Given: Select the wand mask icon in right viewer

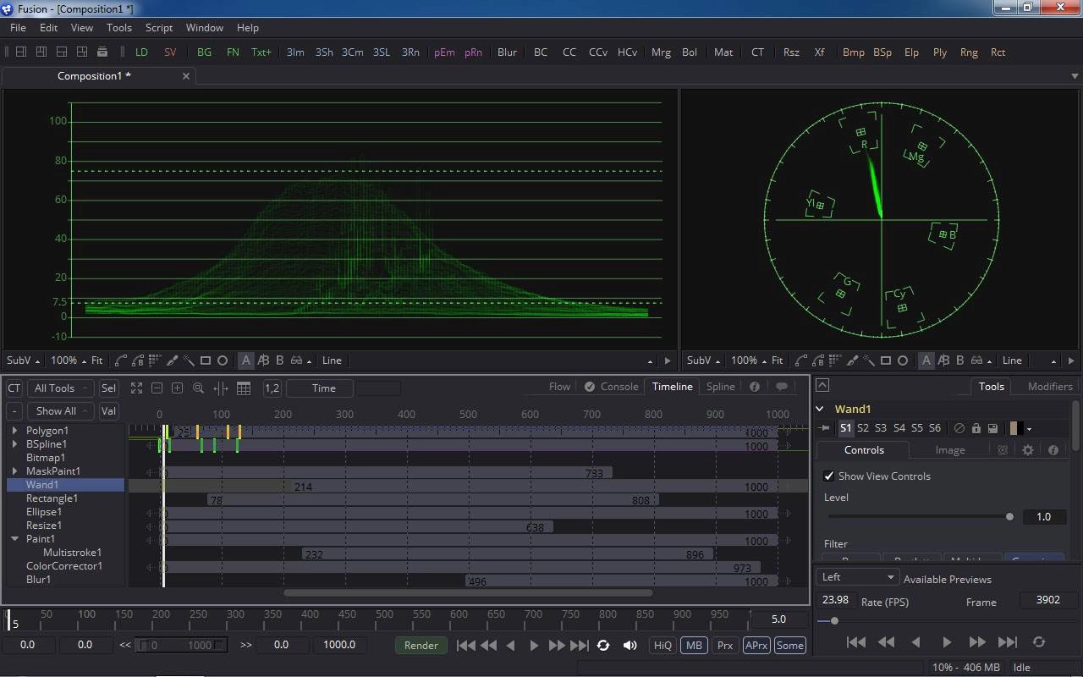Looking at the screenshot, I should (869, 361).
